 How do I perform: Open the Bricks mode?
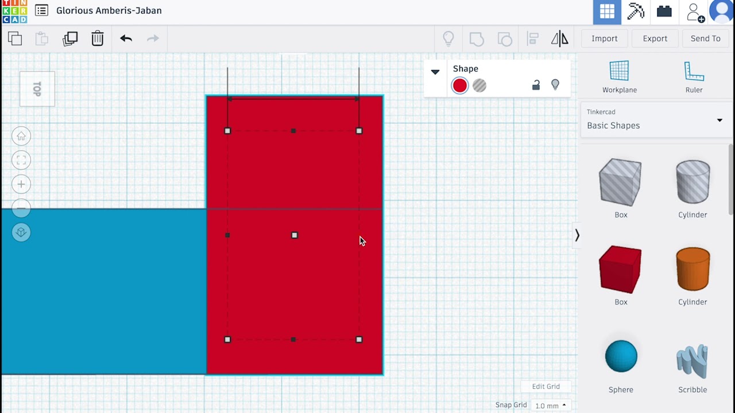(x=664, y=11)
